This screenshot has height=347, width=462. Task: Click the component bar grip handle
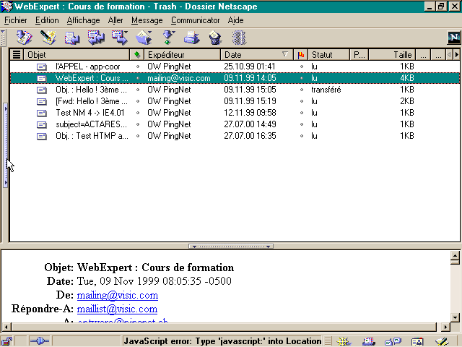[328, 341]
